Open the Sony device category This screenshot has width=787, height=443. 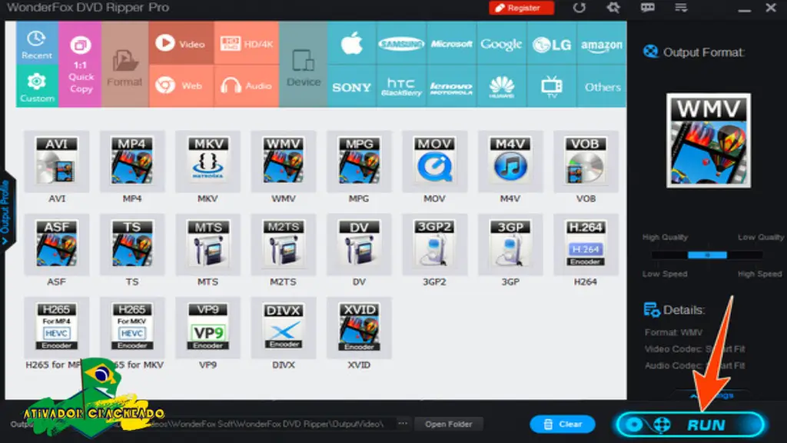351,86
